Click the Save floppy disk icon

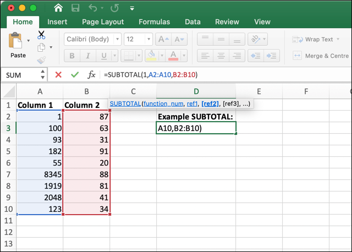click(75, 8)
